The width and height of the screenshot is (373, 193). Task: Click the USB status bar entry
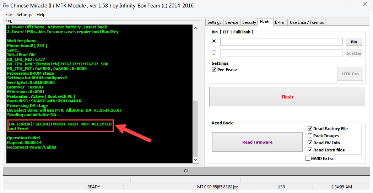[x=281, y=187]
